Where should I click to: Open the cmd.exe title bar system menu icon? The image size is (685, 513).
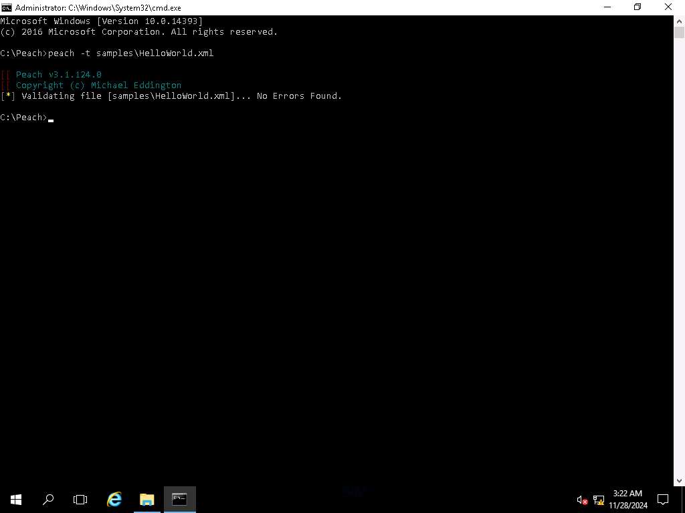coord(7,7)
